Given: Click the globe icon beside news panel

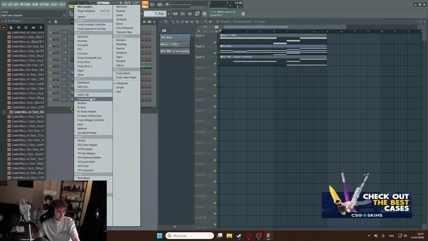Looking at the screenshot, I should [243, 14].
